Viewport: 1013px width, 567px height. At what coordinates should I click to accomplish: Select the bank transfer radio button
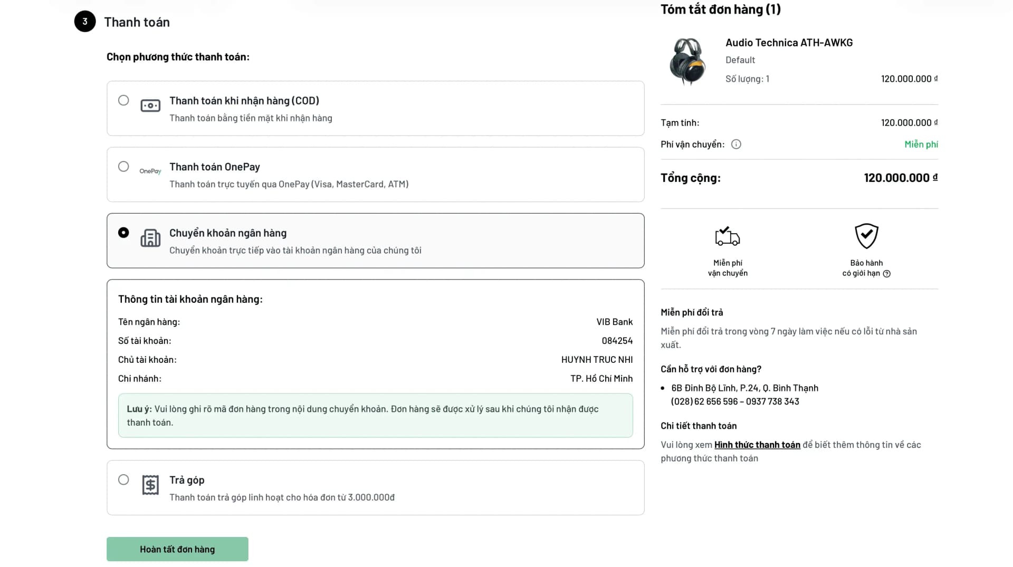pyautogui.click(x=123, y=233)
